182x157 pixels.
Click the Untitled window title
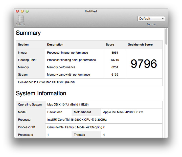click(x=91, y=11)
